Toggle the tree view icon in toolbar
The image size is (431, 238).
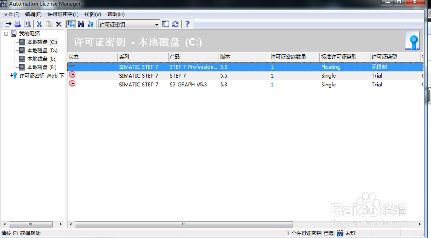[x=71, y=24]
